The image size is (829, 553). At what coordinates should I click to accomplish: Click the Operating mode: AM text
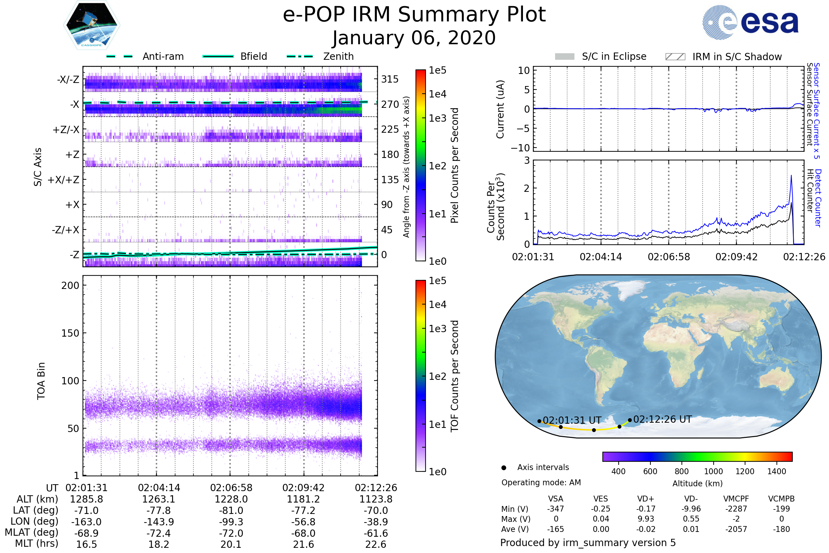click(x=541, y=482)
